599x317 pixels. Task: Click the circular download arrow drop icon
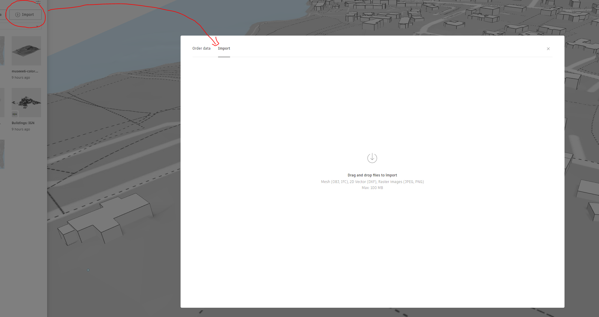pyautogui.click(x=372, y=158)
